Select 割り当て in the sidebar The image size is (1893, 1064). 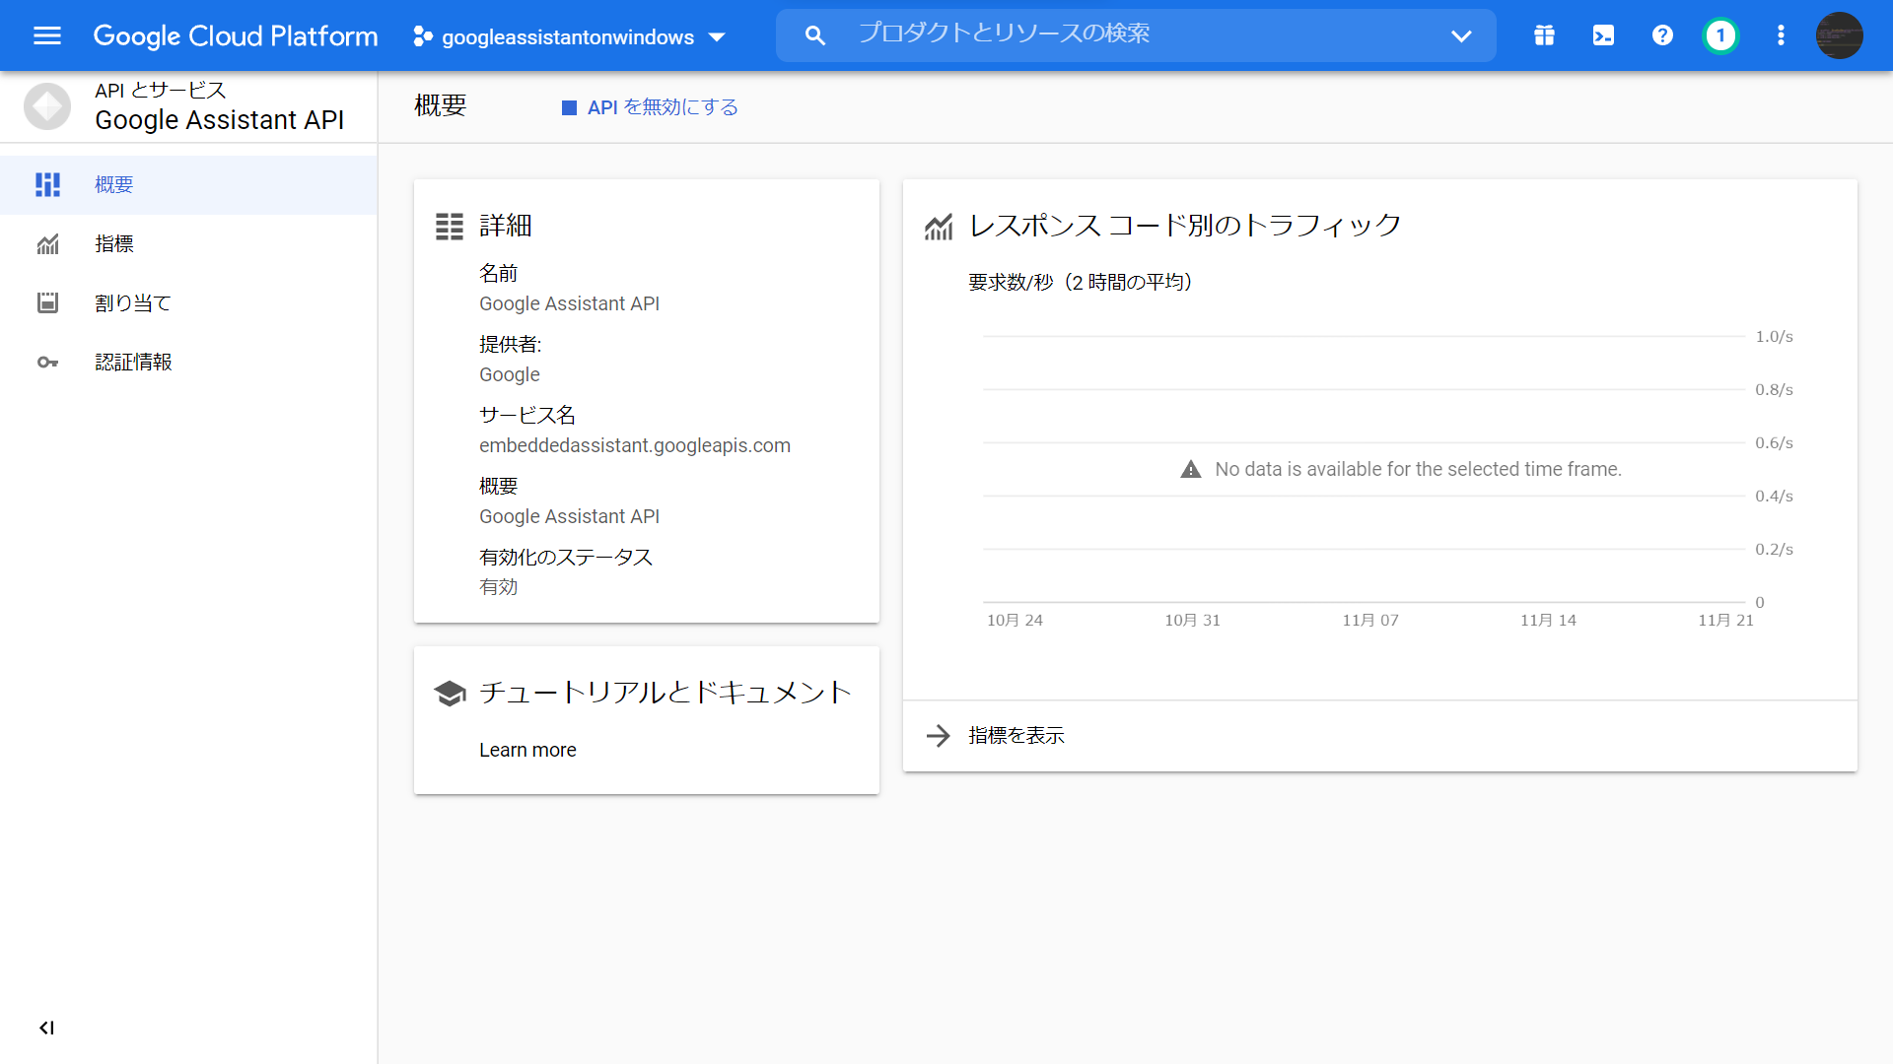click(132, 302)
